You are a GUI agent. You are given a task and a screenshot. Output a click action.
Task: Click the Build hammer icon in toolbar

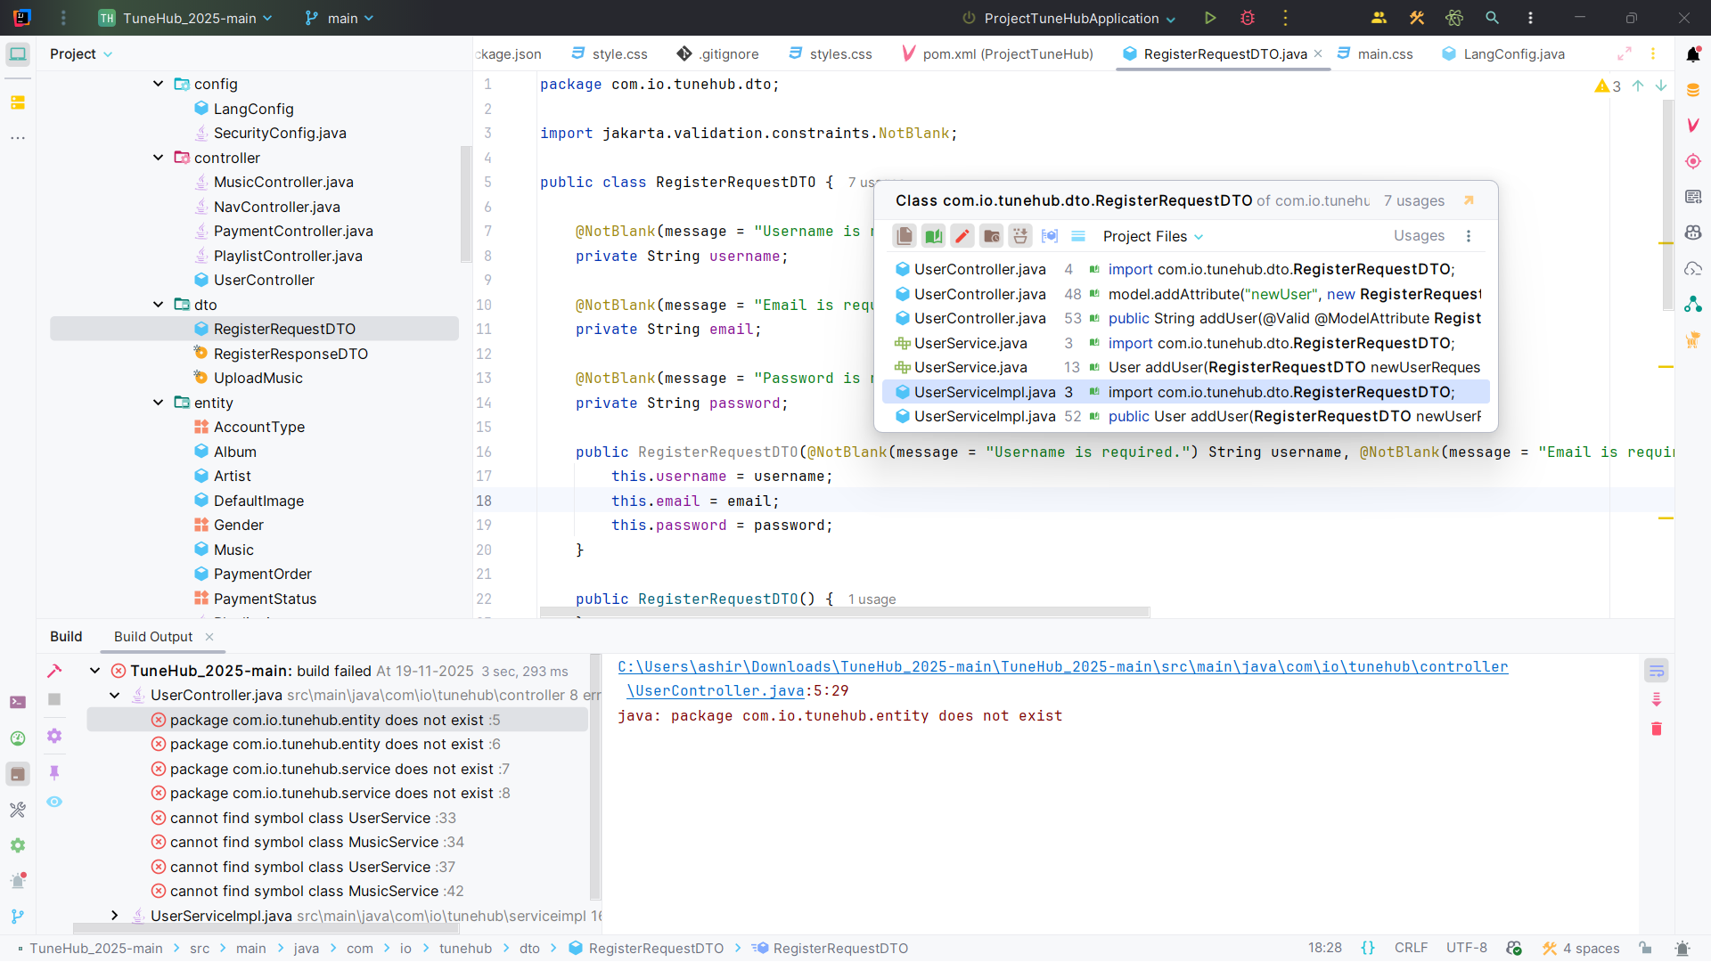[1416, 18]
